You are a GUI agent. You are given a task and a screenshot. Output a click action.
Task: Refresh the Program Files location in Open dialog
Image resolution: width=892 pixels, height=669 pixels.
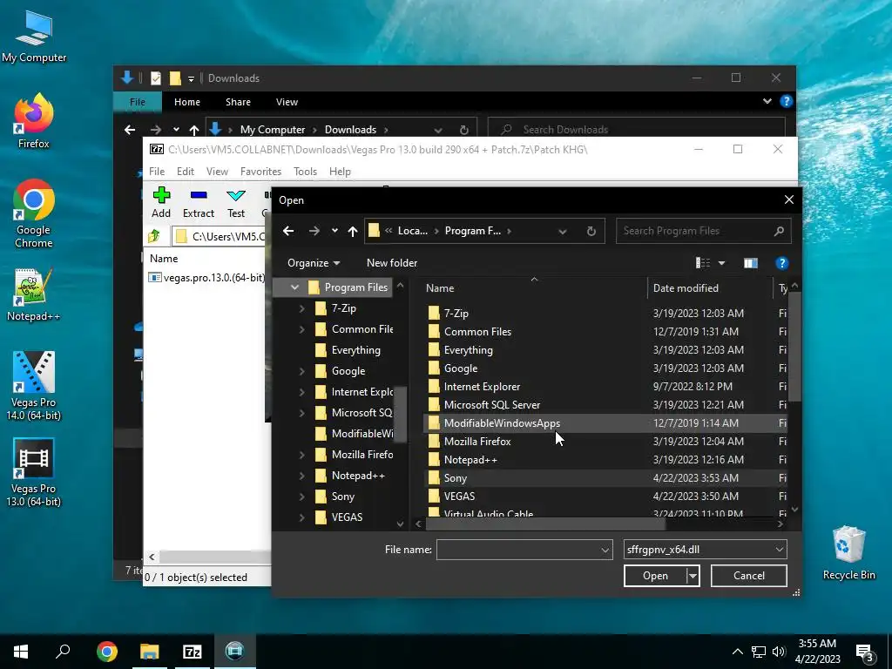coord(591,231)
